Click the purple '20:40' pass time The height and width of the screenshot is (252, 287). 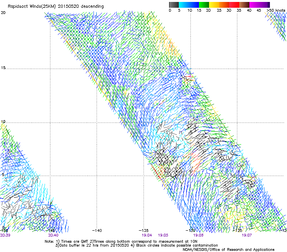(x=53, y=235)
